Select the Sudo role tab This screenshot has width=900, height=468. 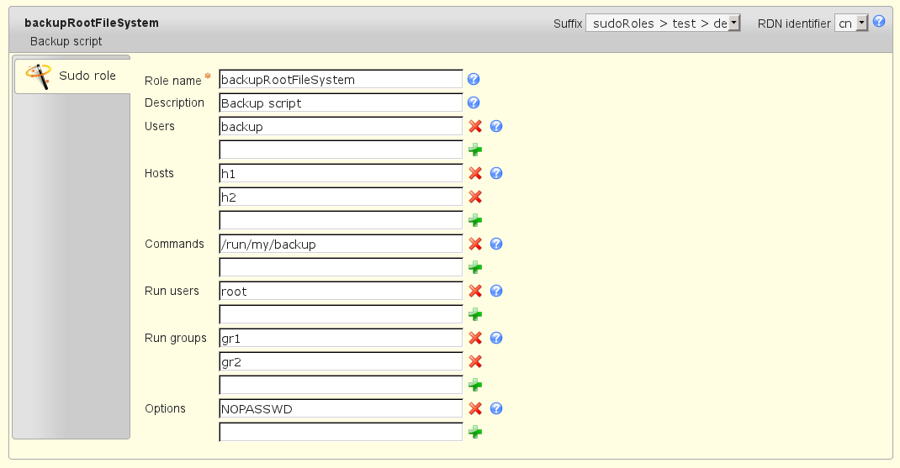73,76
